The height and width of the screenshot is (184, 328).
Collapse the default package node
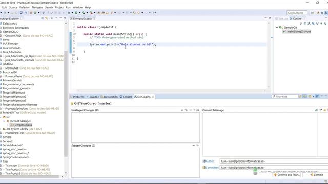pos(4,121)
